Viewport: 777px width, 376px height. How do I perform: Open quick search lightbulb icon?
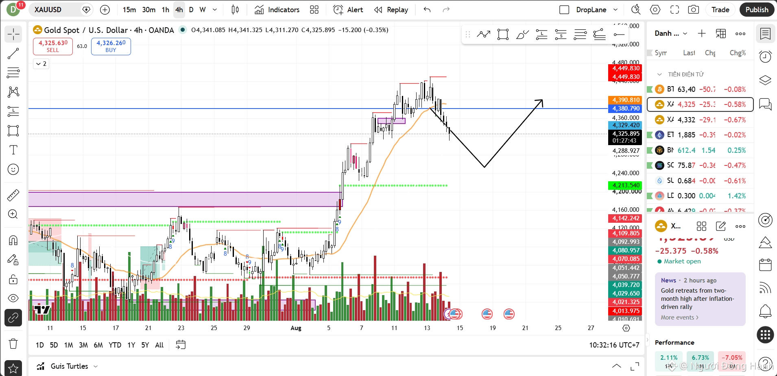(635, 10)
